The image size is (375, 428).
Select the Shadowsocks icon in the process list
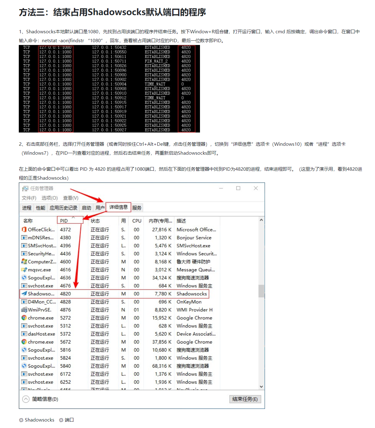24,294
